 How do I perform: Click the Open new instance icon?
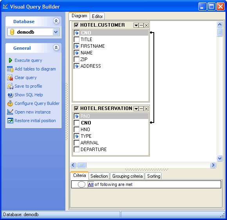pos(10,112)
